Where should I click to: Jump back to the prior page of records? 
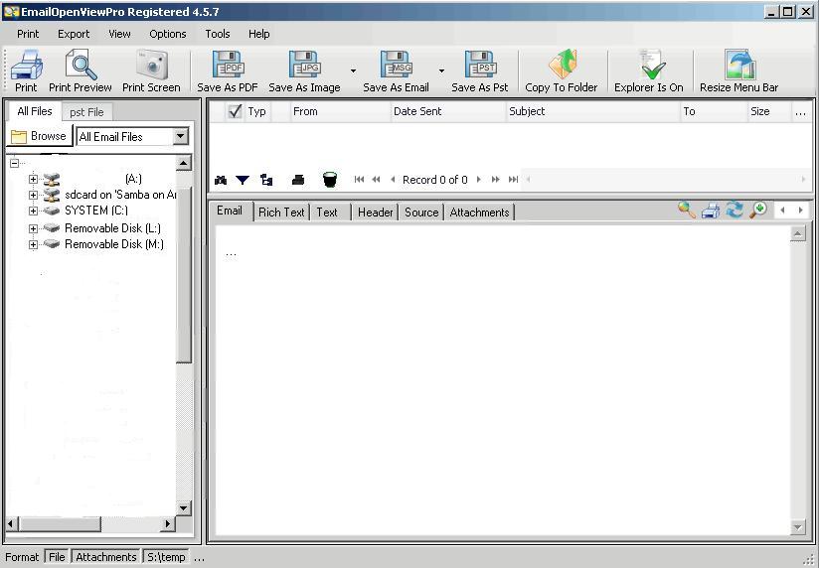tap(376, 180)
